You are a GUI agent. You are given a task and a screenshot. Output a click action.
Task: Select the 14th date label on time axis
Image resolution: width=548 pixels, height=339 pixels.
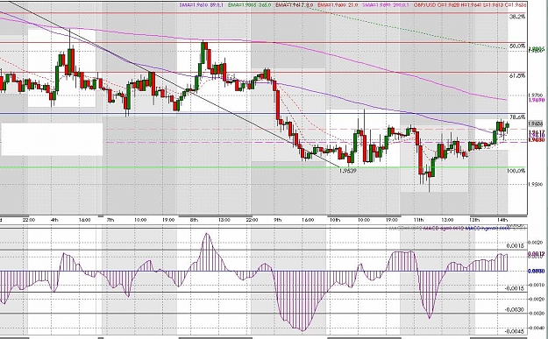[x=502, y=220]
